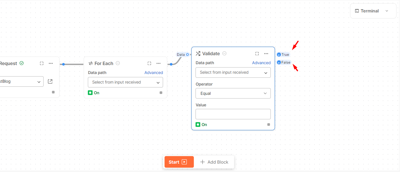Expand the Terminal panel dropdown
This screenshot has height=172, width=400.
pos(387,11)
